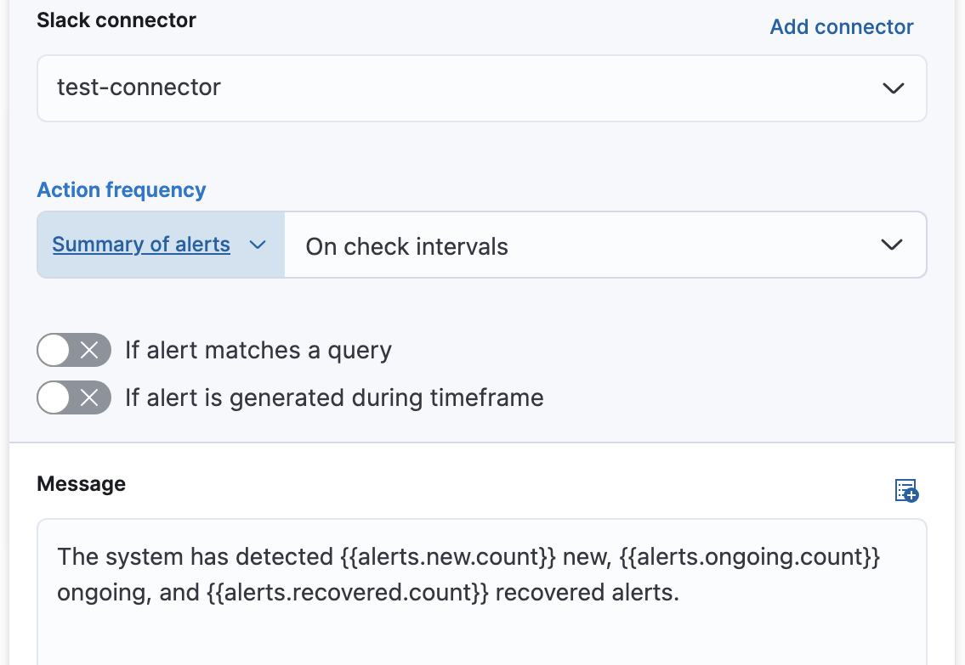Click the chevron on the test-connector selector
Viewport: 965px width, 665px height.
click(x=892, y=87)
